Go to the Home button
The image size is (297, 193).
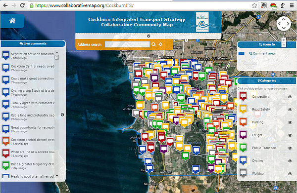tap(12, 21)
